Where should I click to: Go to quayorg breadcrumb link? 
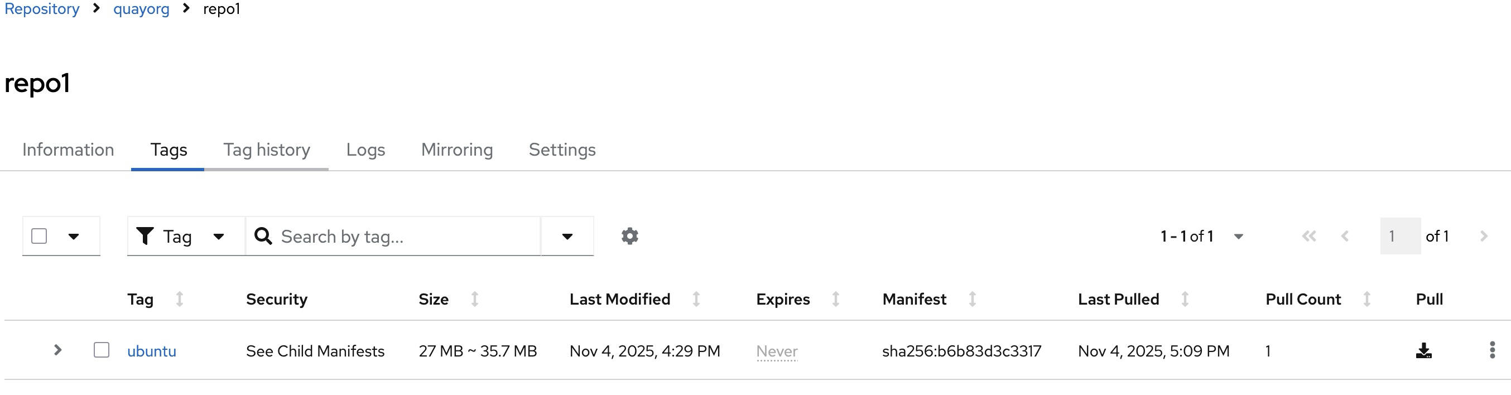[141, 9]
